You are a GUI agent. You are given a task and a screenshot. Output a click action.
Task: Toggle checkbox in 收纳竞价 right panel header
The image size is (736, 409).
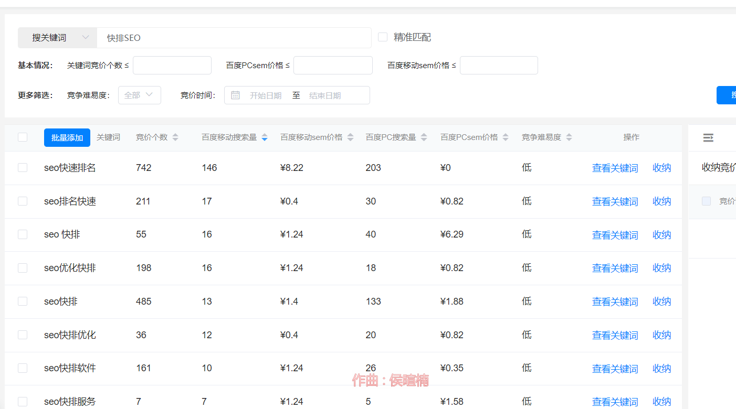(706, 201)
